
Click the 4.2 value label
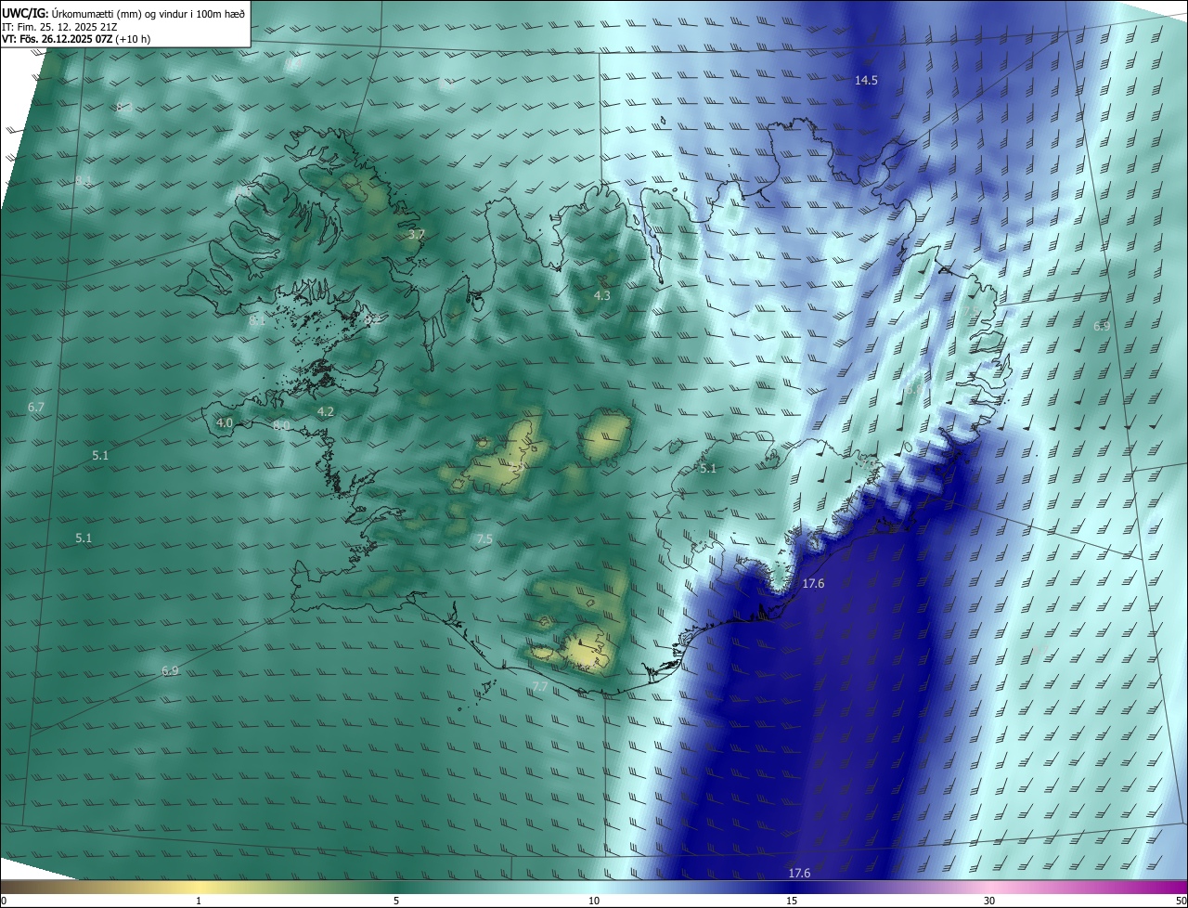(x=326, y=411)
